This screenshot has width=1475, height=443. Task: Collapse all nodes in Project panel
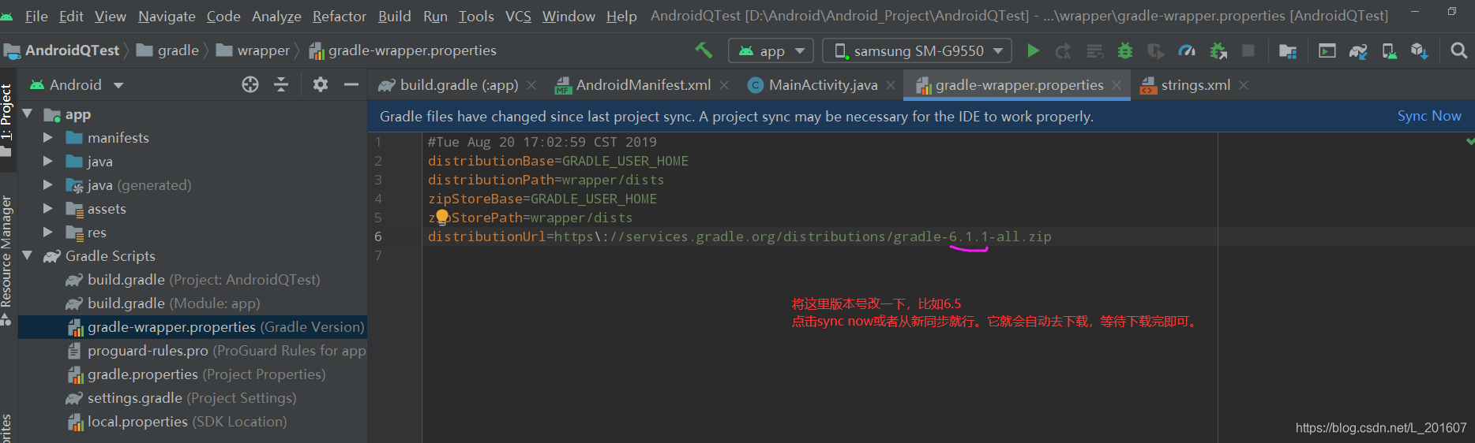[281, 84]
